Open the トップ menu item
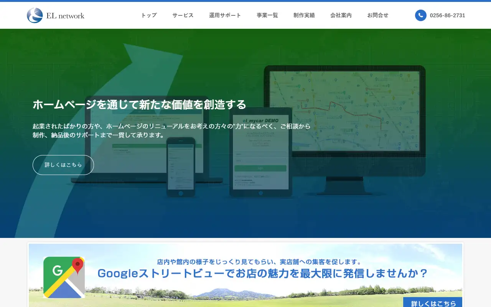Viewport: 491px width, 307px height. click(x=149, y=15)
